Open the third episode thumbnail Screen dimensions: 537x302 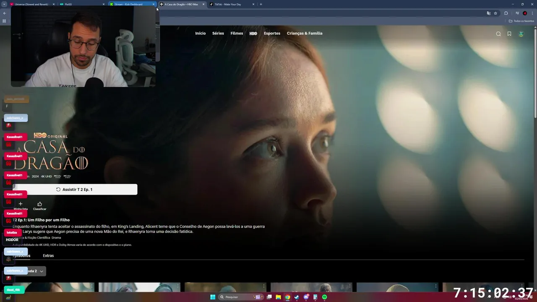225,287
